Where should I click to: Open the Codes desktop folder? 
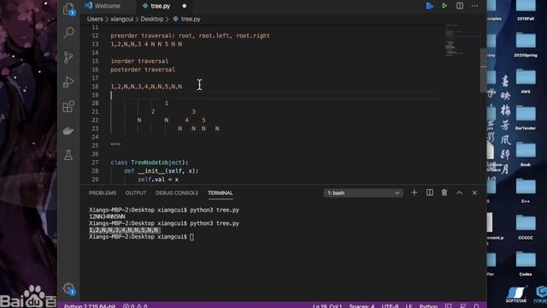click(x=526, y=264)
